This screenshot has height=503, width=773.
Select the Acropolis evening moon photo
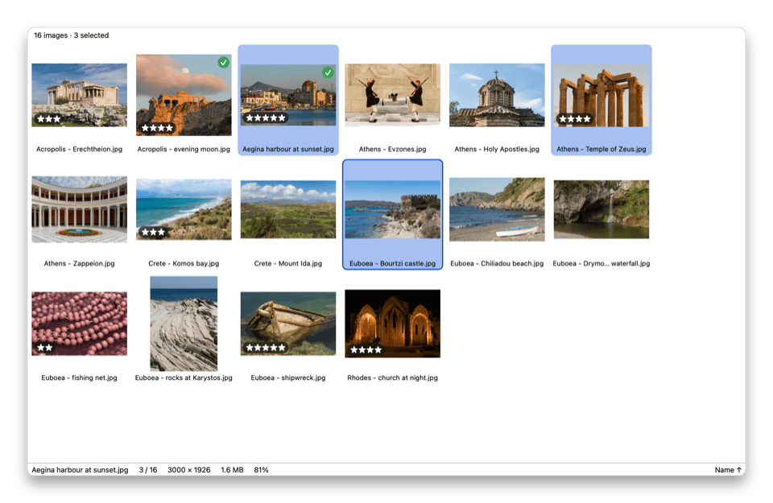(x=184, y=95)
